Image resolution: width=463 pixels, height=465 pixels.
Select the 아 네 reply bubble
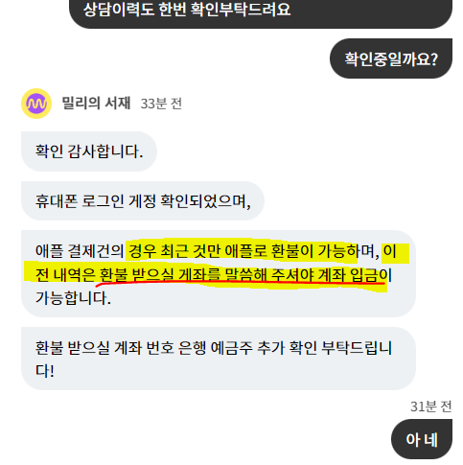pyautogui.click(x=422, y=439)
